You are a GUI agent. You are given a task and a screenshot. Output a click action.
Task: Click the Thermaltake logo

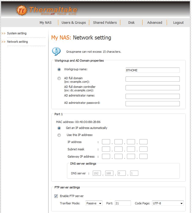click(x=46, y=10)
